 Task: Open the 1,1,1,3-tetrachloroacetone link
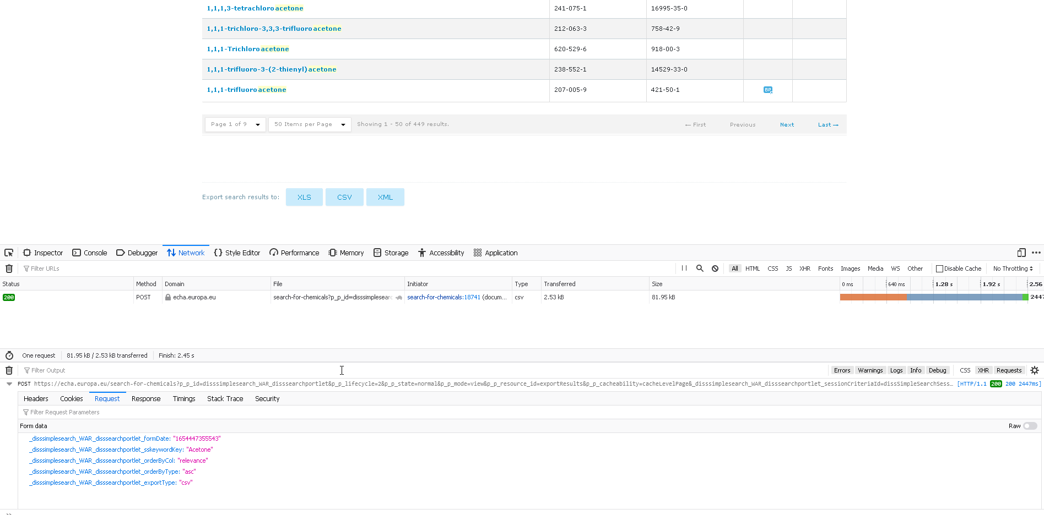pos(255,8)
